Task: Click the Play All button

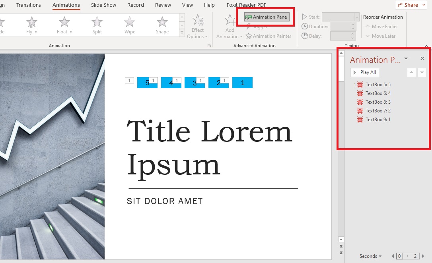Action: pyautogui.click(x=364, y=72)
